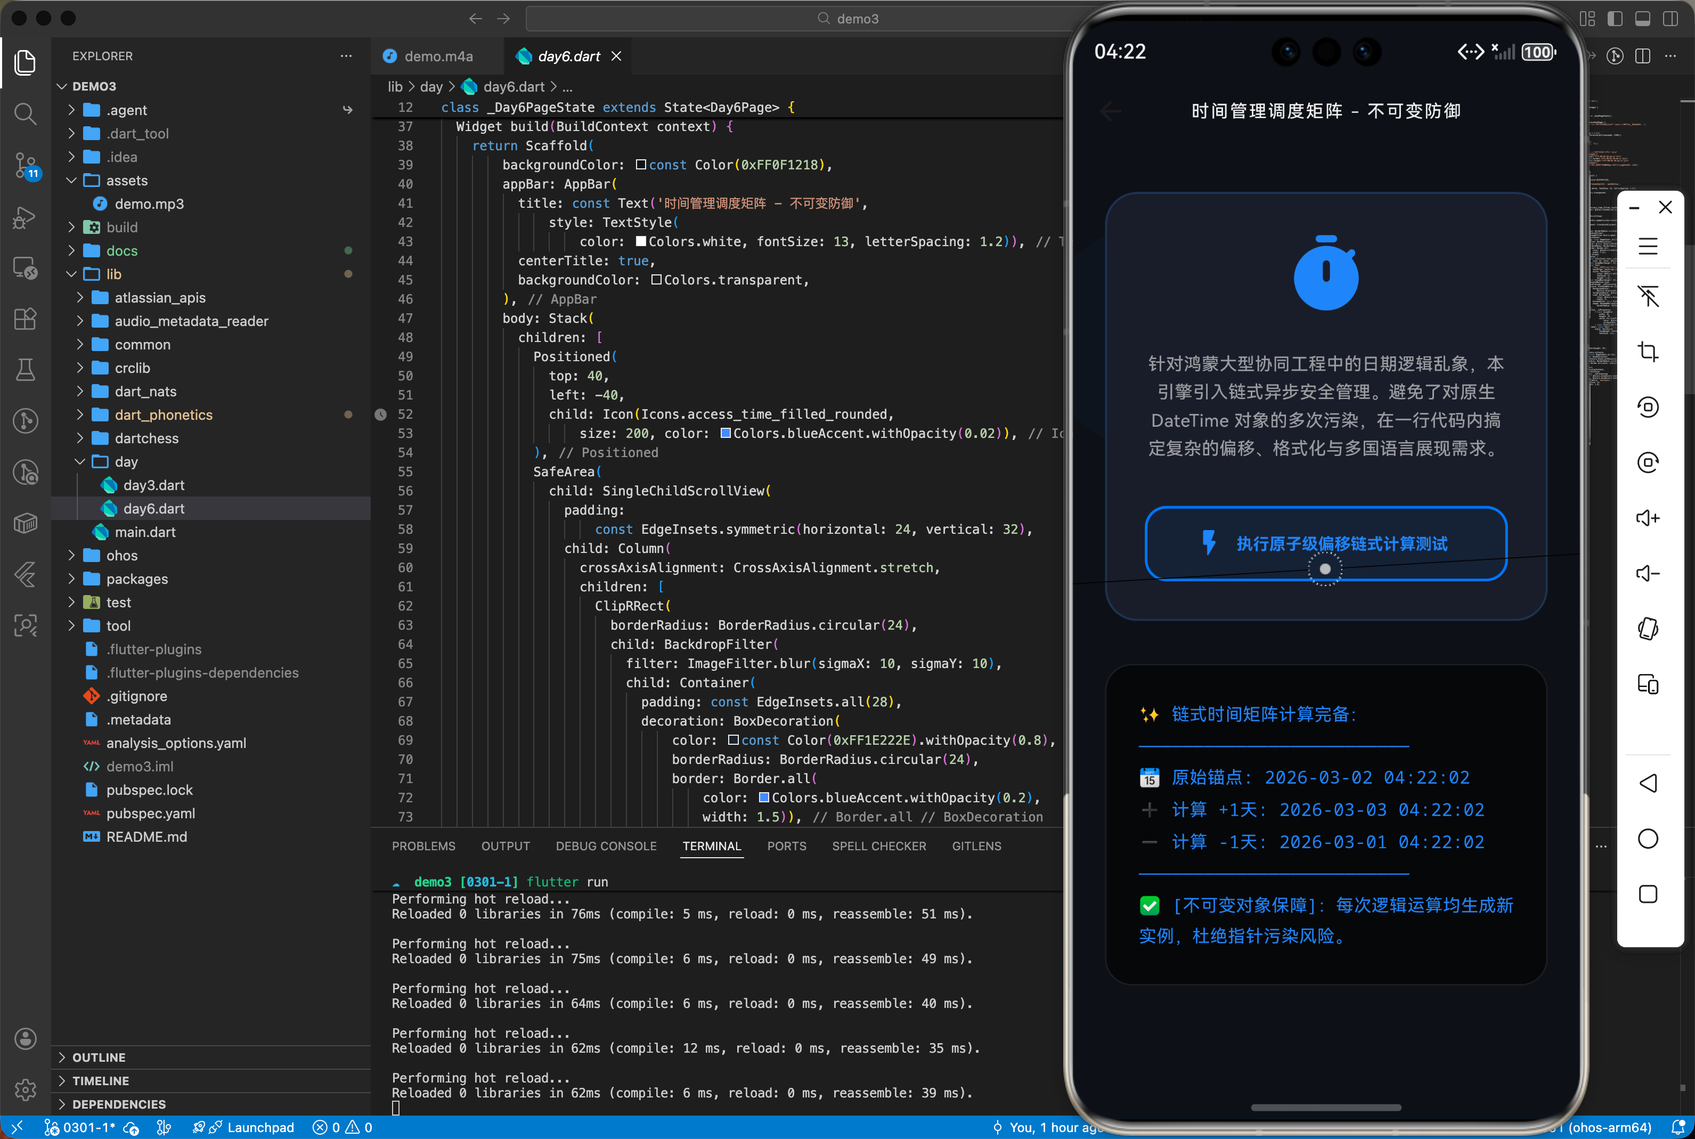The width and height of the screenshot is (1695, 1139).
Task: Click the blueAccent color swatch on line 53
Action: [725, 434]
